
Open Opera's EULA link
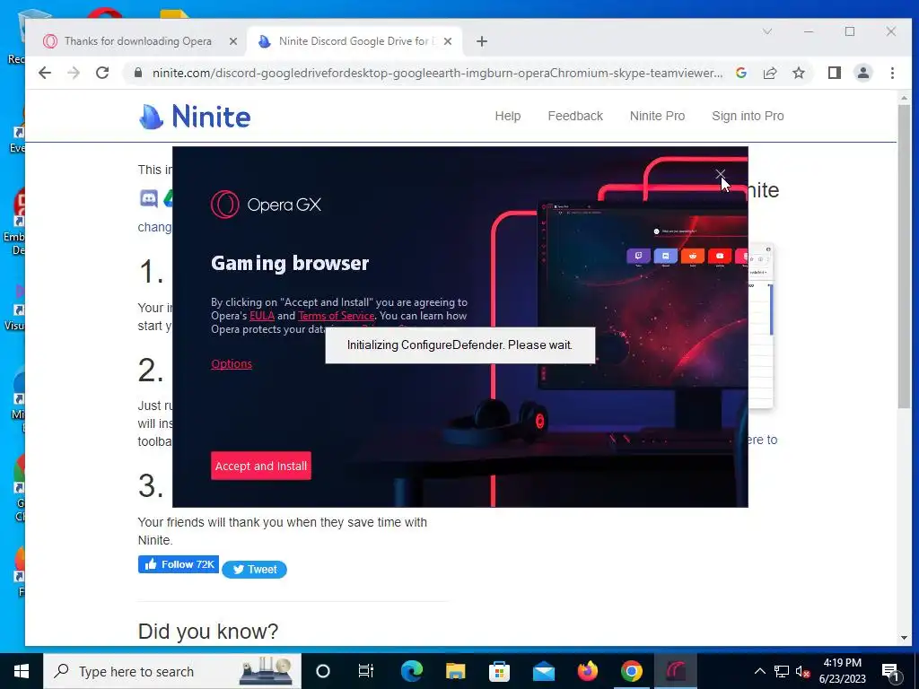[262, 316]
